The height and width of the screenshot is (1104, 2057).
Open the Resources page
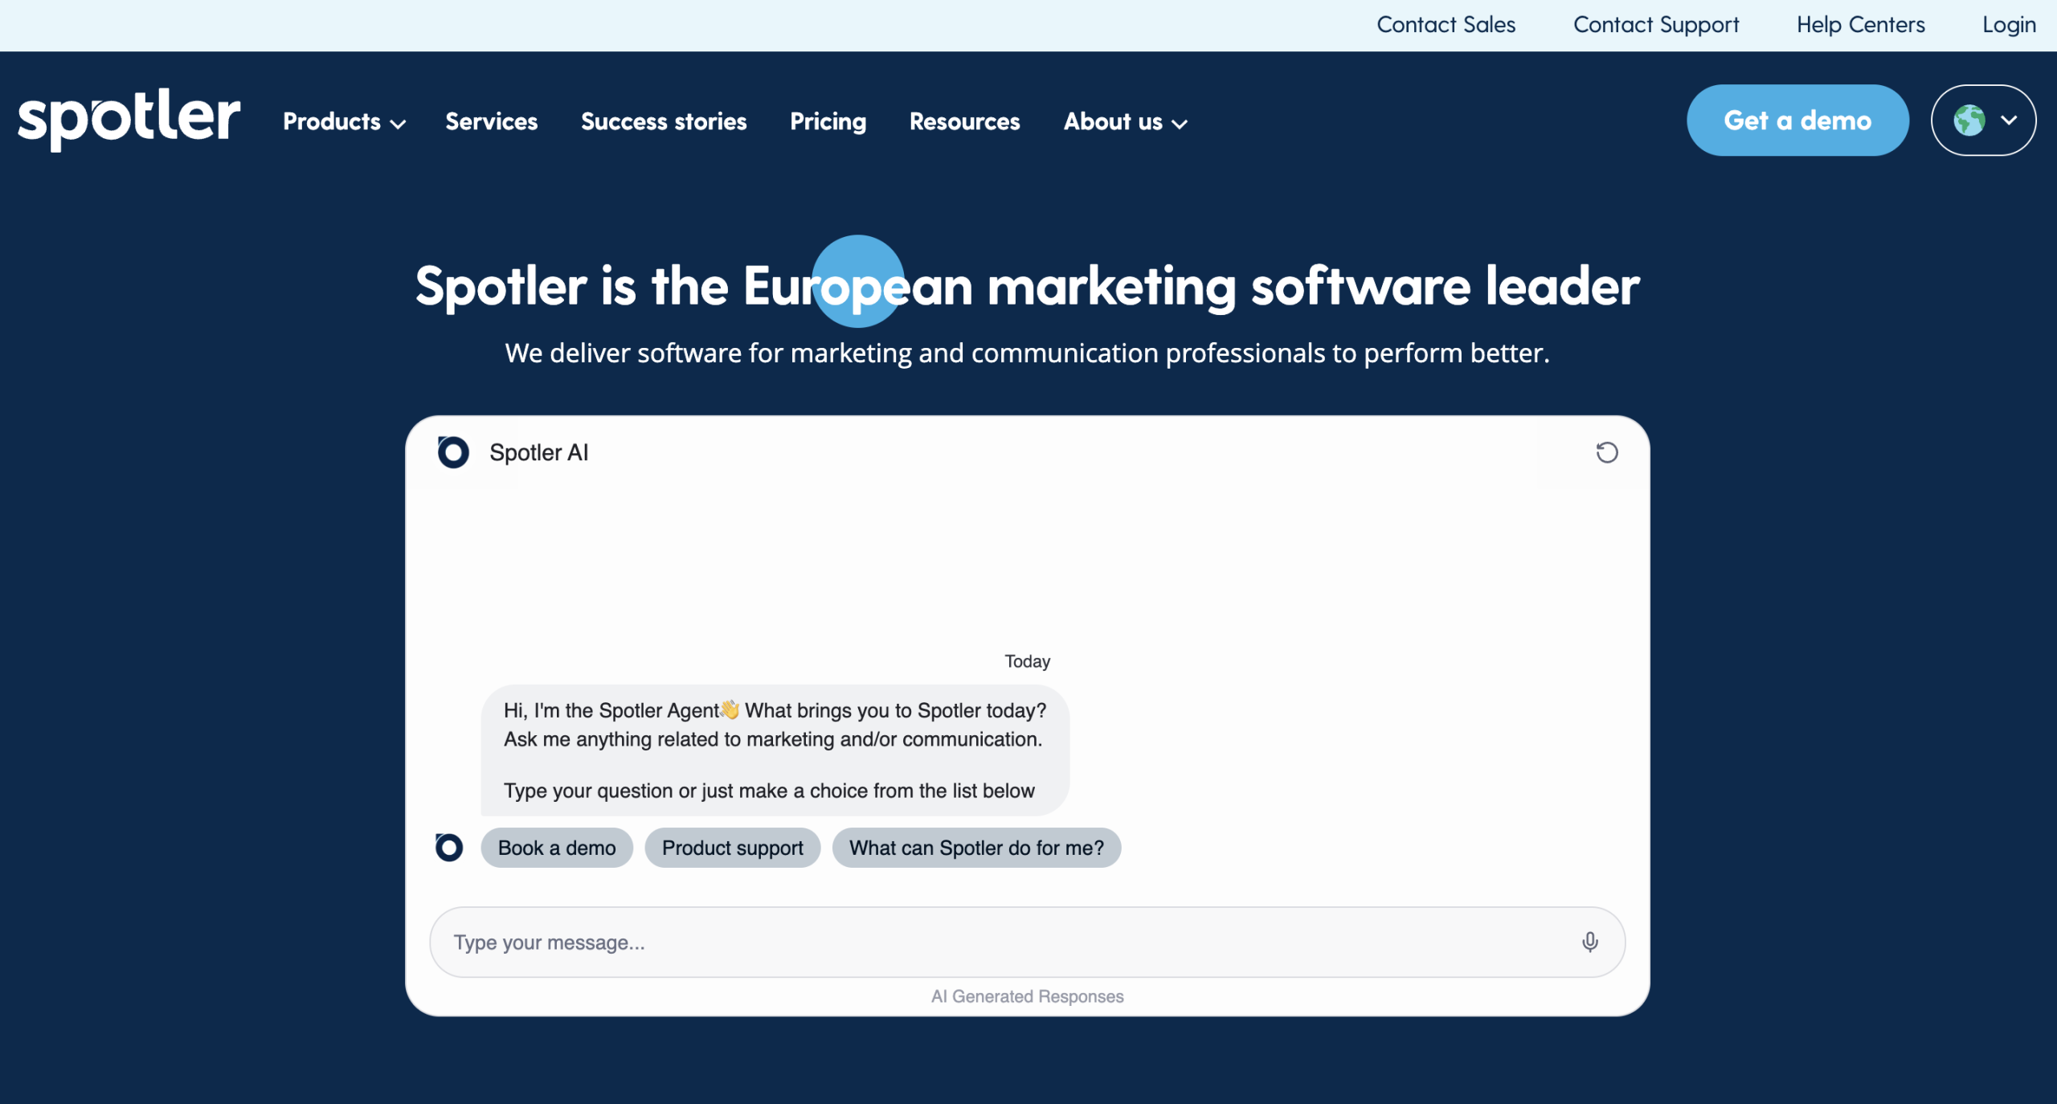click(964, 121)
